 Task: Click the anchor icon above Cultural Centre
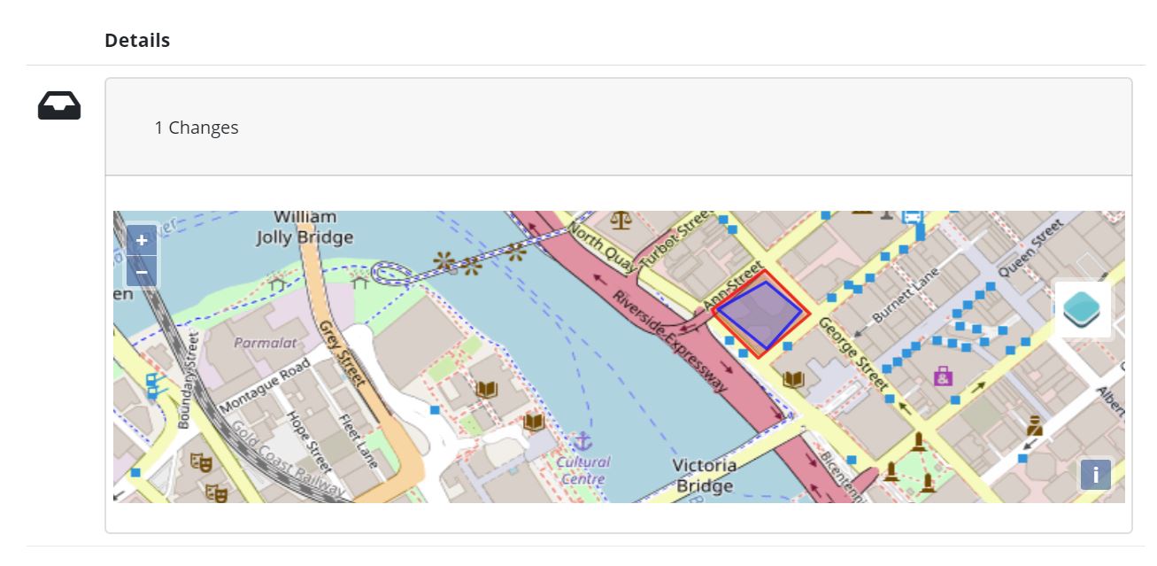point(582,440)
